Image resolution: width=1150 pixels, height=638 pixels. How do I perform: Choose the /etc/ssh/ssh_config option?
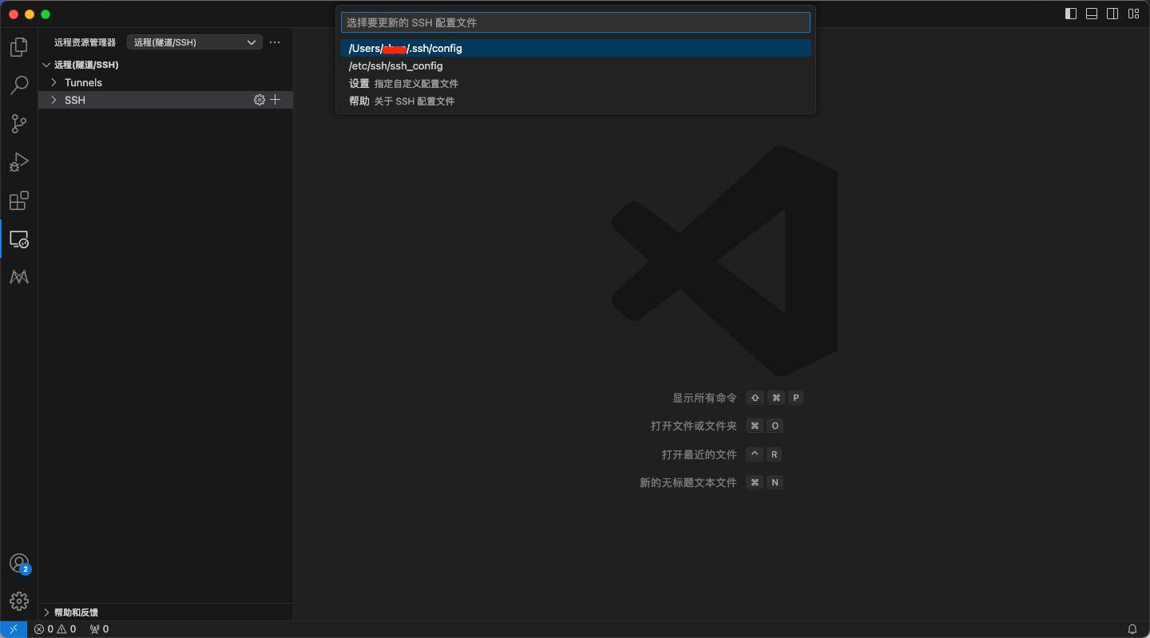[575, 66]
